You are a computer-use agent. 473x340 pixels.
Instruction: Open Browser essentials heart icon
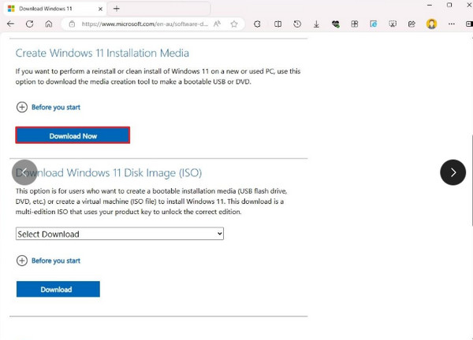pos(336,24)
